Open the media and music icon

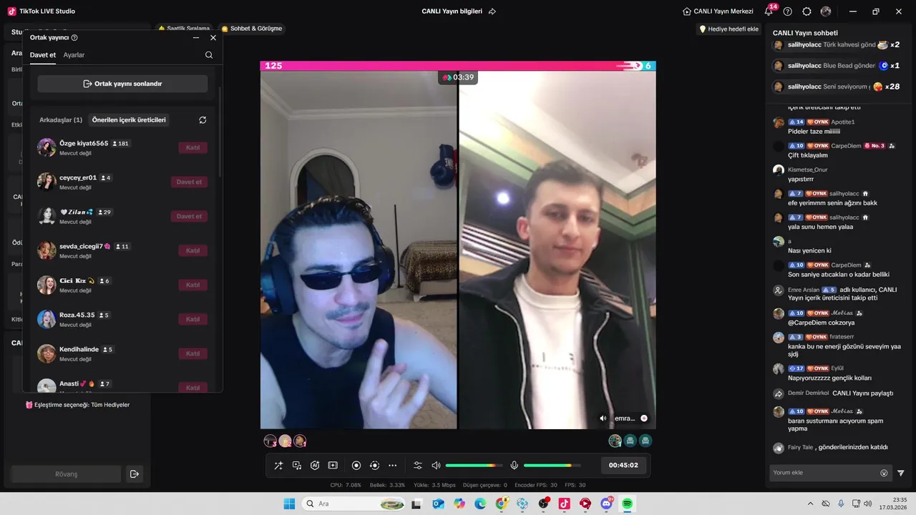point(296,466)
